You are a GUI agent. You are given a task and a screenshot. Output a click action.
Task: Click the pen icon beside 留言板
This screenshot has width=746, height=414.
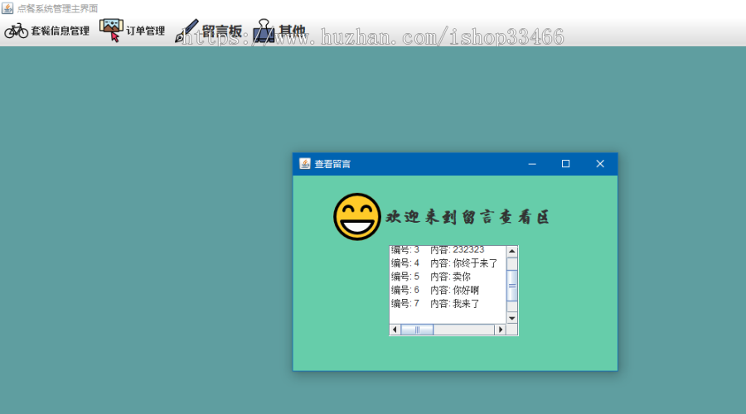point(186,32)
